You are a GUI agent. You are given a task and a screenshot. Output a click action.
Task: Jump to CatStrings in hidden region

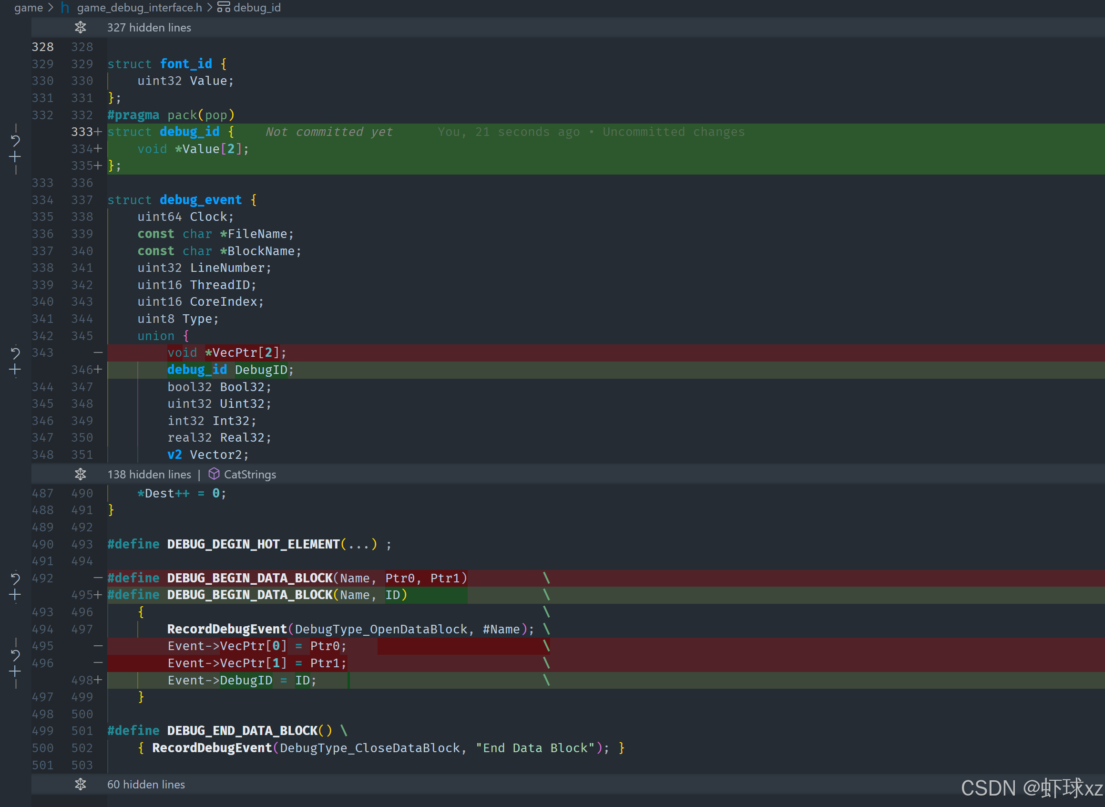point(249,475)
